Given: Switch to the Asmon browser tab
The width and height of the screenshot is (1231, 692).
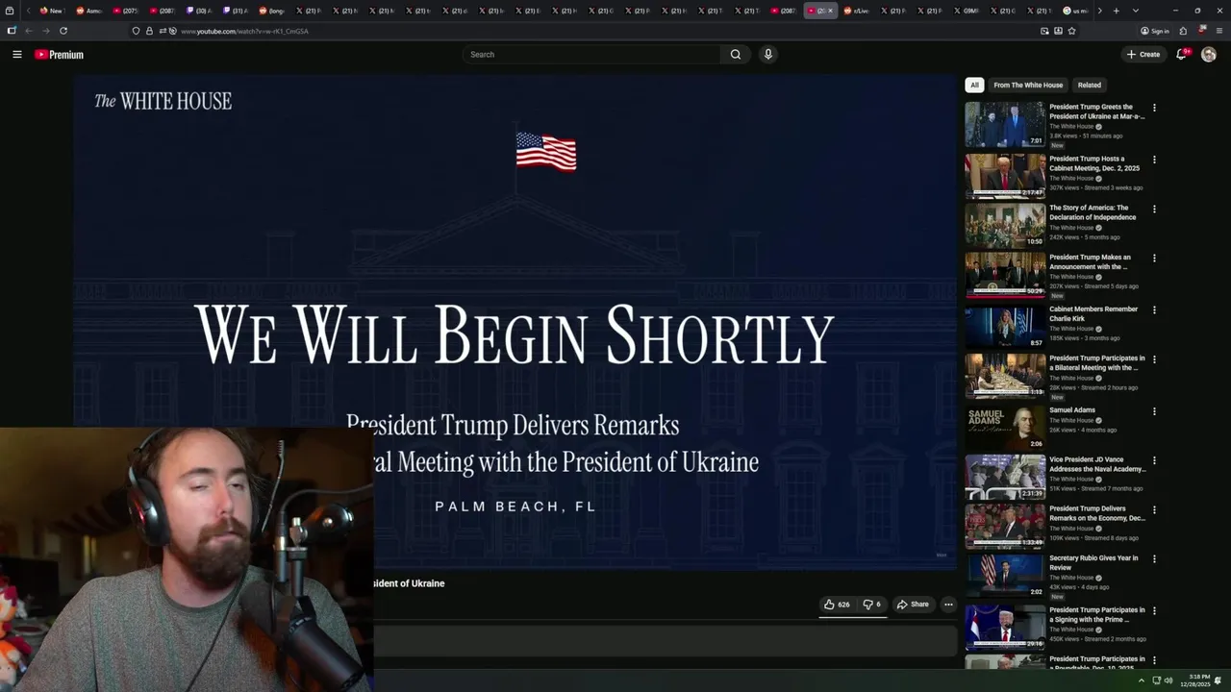Looking at the screenshot, I should pos(88,11).
